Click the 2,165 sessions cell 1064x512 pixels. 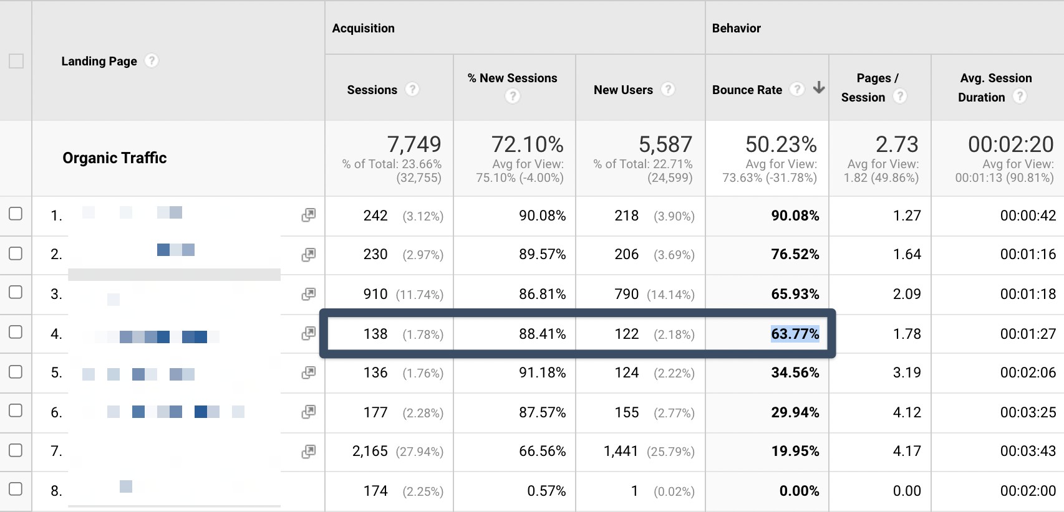tap(370, 451)
